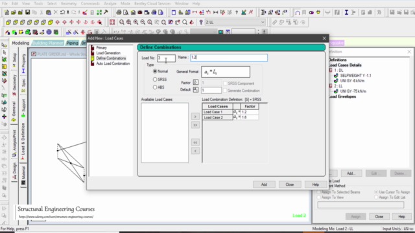
Task: Click the blue I-beam section icon
Action: [x=346, y=12]
